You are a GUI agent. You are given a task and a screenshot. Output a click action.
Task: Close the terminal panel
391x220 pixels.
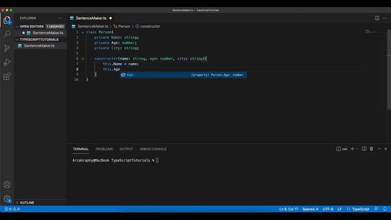click(386, 149)
